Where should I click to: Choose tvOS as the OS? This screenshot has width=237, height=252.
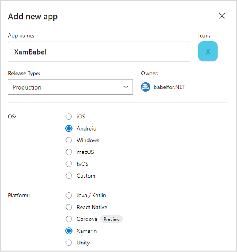click(69, 164)
